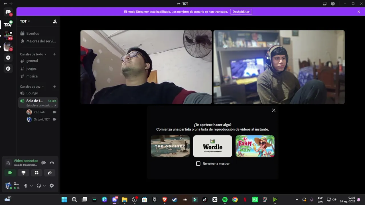Focus the right webcam video with headphones
Viewport: 365px width, 205px height.
279,67
